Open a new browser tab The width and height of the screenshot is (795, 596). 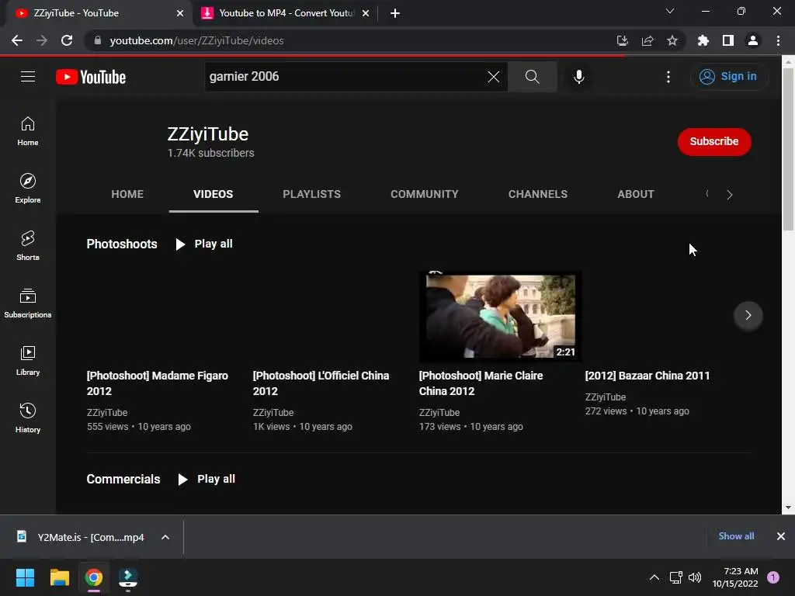pos(395,13)
